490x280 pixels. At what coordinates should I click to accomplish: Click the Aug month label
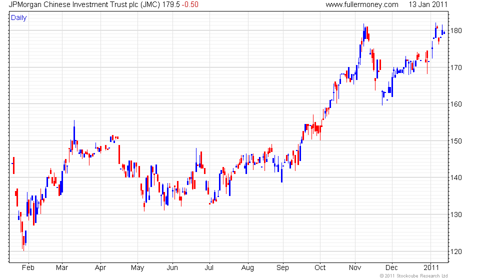point(248,268)
